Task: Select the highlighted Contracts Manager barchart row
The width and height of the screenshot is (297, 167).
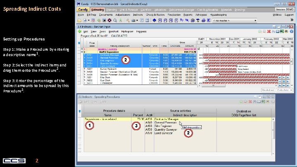Action: point(140,55)
